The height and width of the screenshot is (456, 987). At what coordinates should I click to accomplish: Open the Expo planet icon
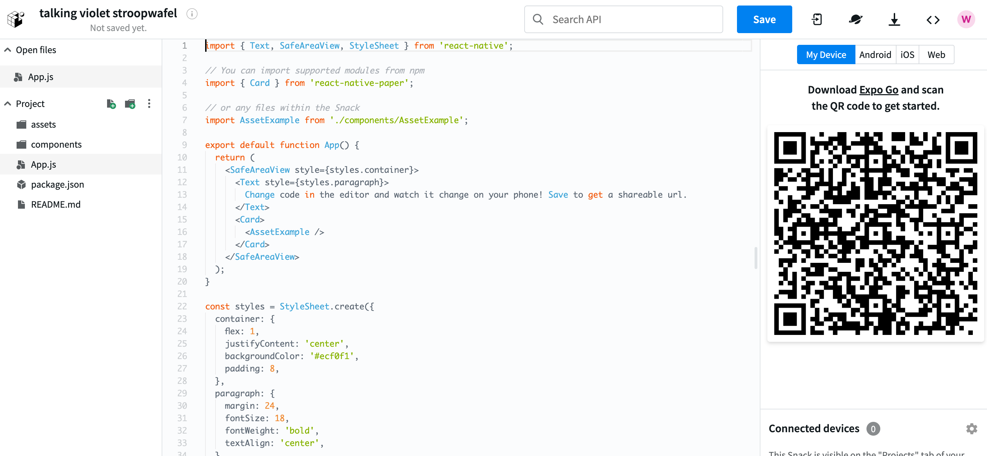click(x=855, y=20)
